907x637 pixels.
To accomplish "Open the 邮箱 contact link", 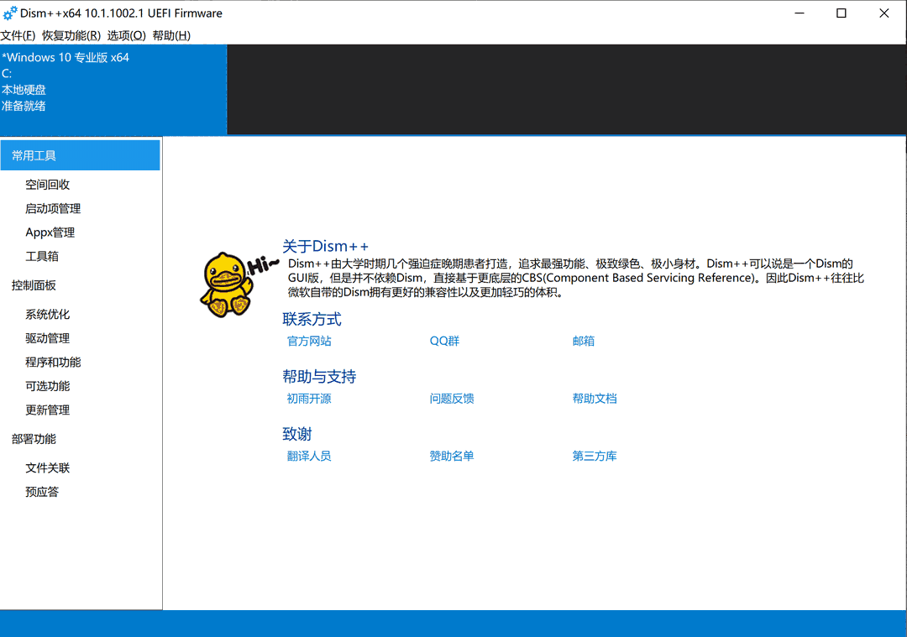I will click(x=583, y=341).
